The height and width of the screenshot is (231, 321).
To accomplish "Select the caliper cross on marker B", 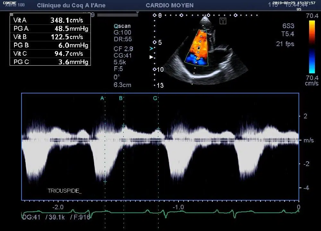I will pos(124,126).
